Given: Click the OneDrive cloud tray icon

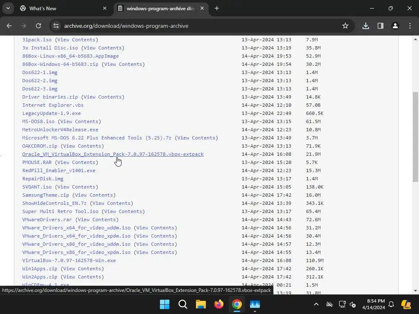Looking at the screenshot, I should point(329,304).
